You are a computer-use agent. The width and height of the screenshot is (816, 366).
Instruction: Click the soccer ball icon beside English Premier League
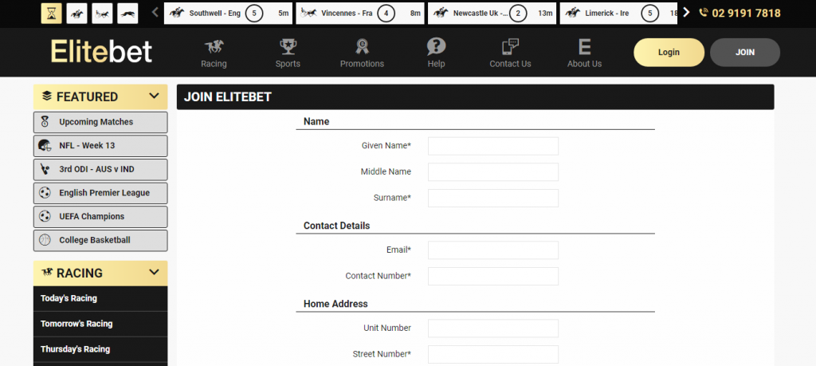tap(45, 193)
